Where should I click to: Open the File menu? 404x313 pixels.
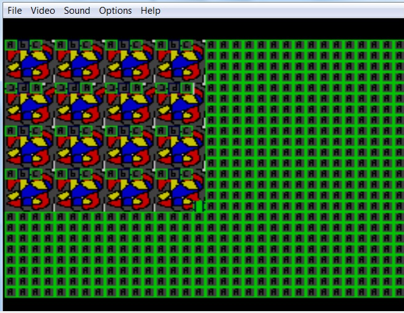point(14,11)
